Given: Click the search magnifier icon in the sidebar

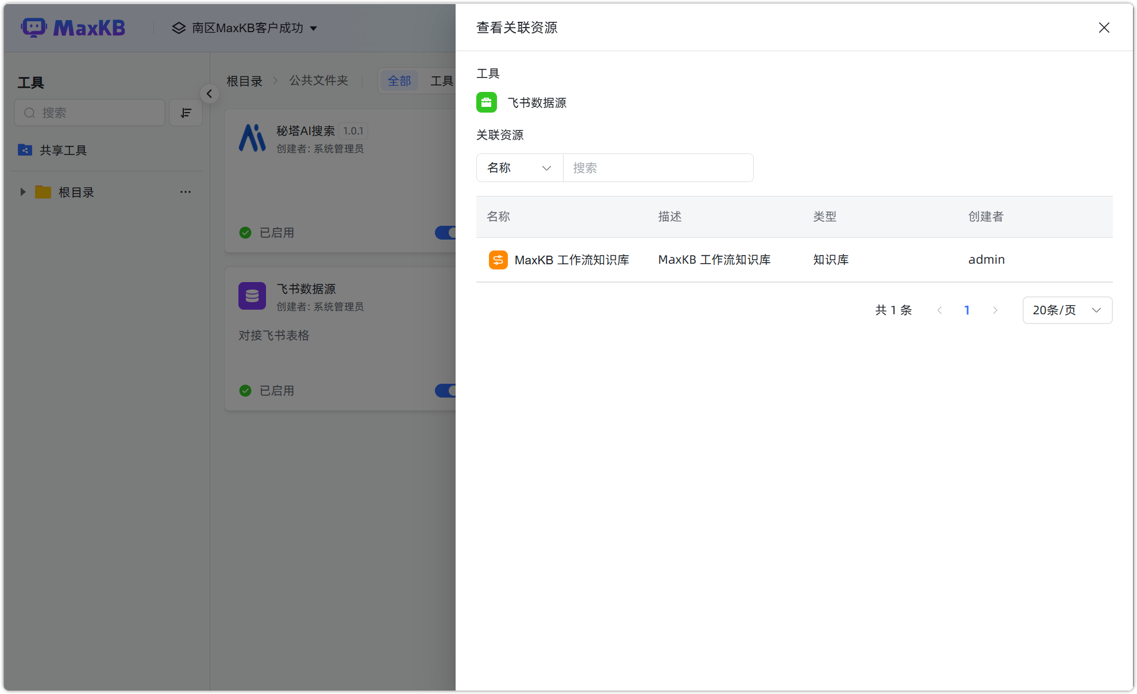Looking at the screenshot, I should pos(29,113).
